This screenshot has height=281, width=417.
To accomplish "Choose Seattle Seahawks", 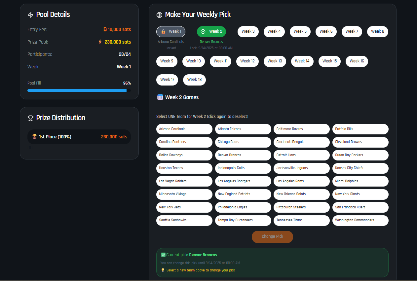I will pyautogui.click(x=184, y=220).
